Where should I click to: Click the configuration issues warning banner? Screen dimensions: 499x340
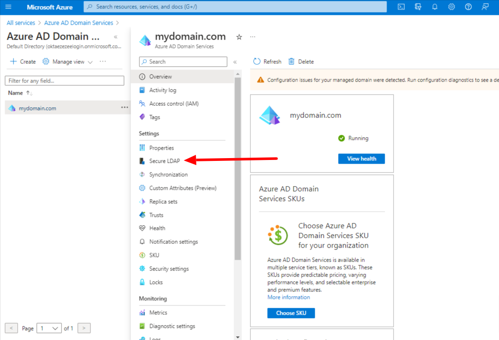(374, 80)
